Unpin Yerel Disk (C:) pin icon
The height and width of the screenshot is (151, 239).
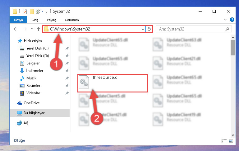(x=67, y=48)
